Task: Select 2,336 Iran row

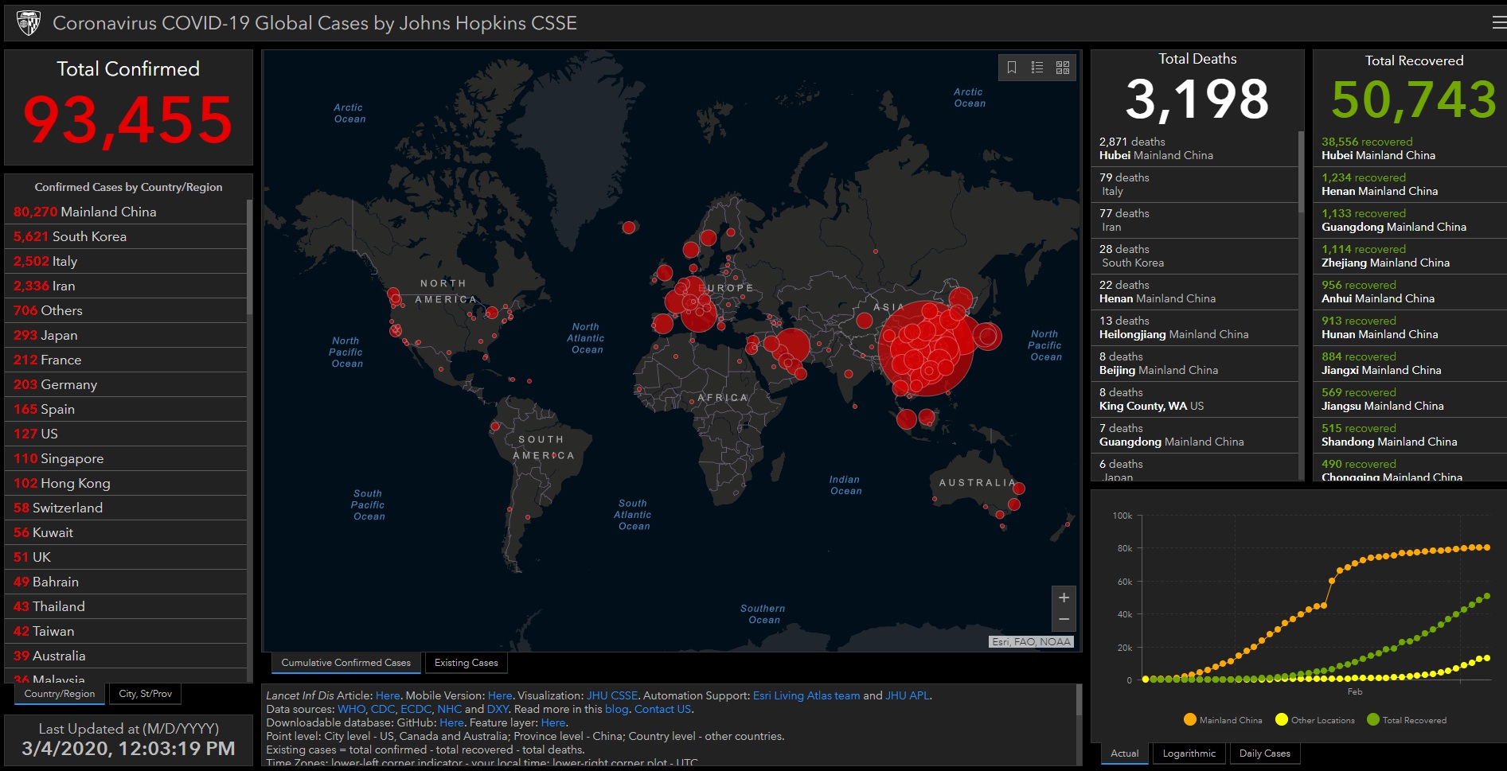Action: (x=126, y=286)
